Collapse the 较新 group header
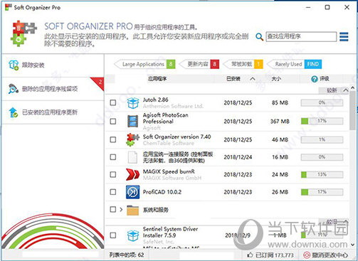The image size is (358, 261). (x=346, y=90)
